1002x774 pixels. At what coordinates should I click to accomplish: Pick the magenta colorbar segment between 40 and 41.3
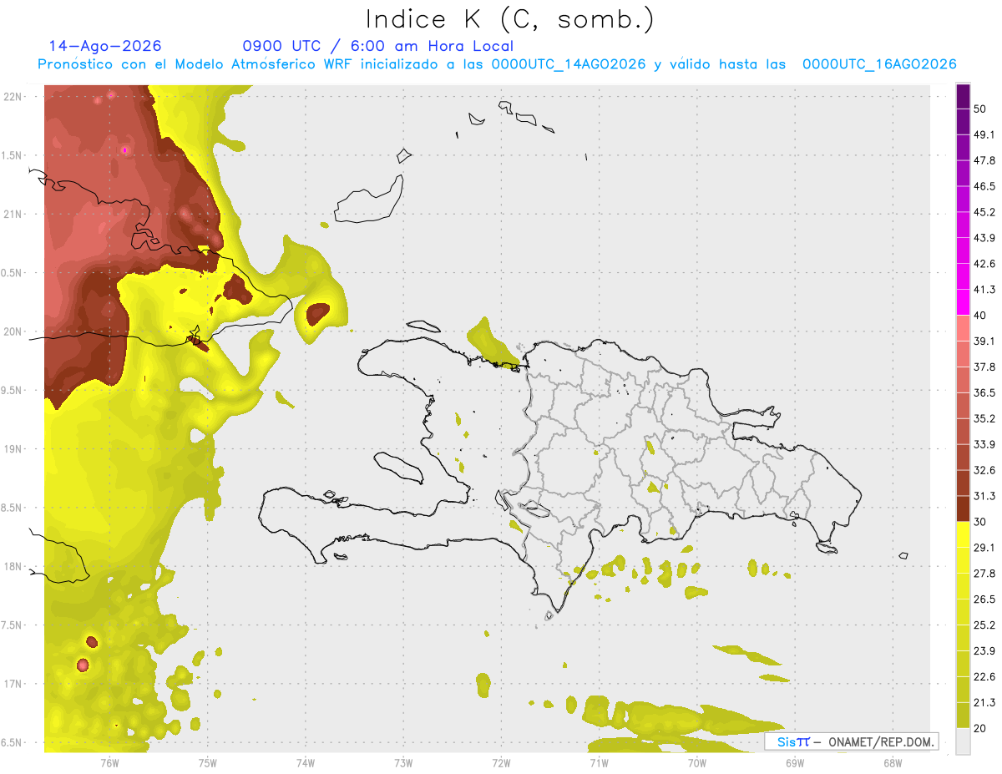point(963,302)
